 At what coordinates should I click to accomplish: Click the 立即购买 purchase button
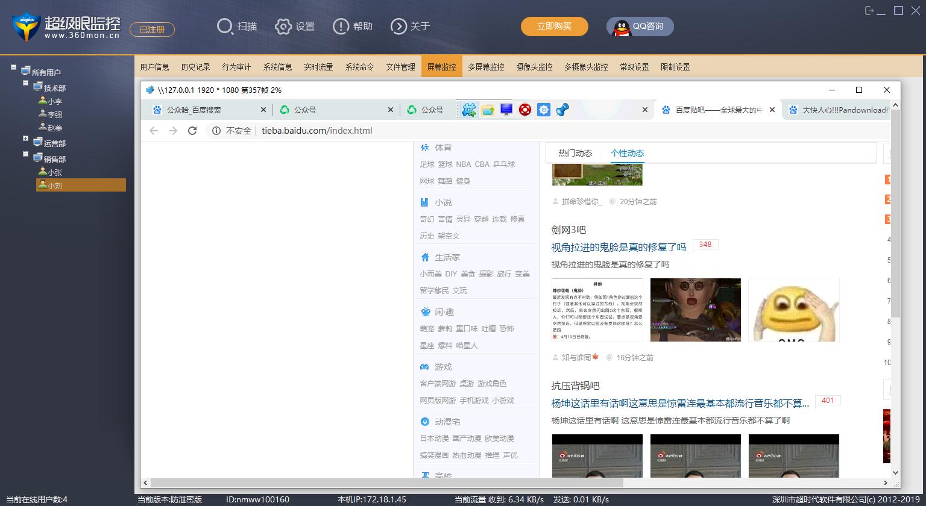555,27
